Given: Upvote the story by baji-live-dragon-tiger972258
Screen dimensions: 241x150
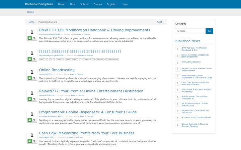Looking at the screenshot, I should pyautogui.click(x=30, y=59).
